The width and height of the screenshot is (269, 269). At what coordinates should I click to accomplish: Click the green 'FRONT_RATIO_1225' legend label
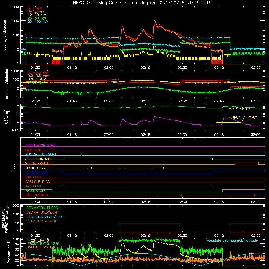pyautogui.click(x=43, y=244)
